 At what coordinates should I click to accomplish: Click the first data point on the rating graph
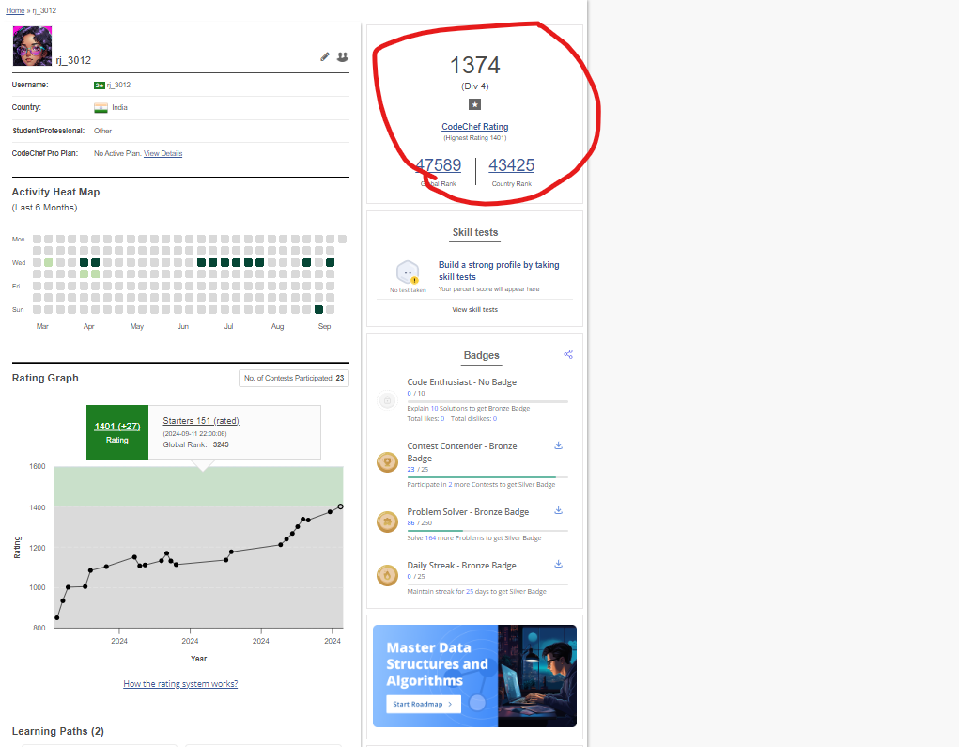[x=57, y=618]
